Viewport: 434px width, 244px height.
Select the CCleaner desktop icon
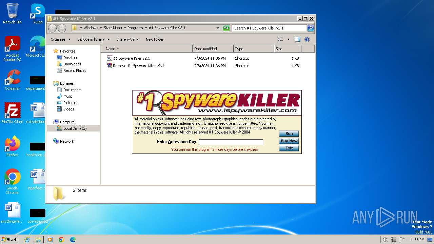pos(12,80)
